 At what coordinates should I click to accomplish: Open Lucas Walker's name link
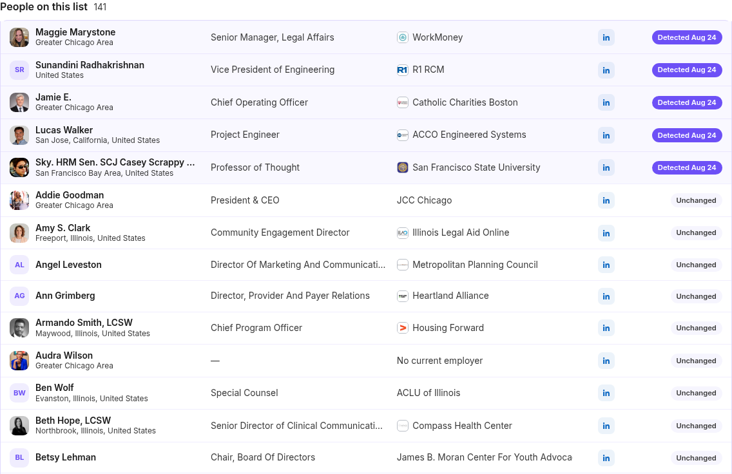[x=64, y=130]
